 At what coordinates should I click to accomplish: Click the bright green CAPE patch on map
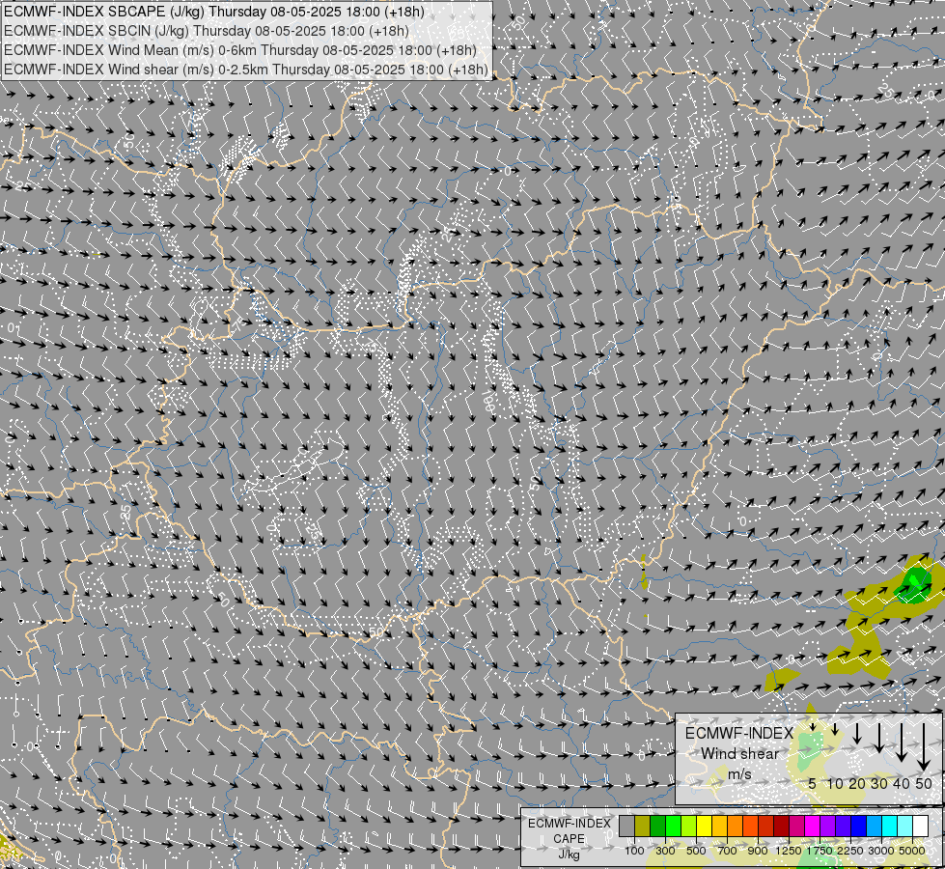915,580
